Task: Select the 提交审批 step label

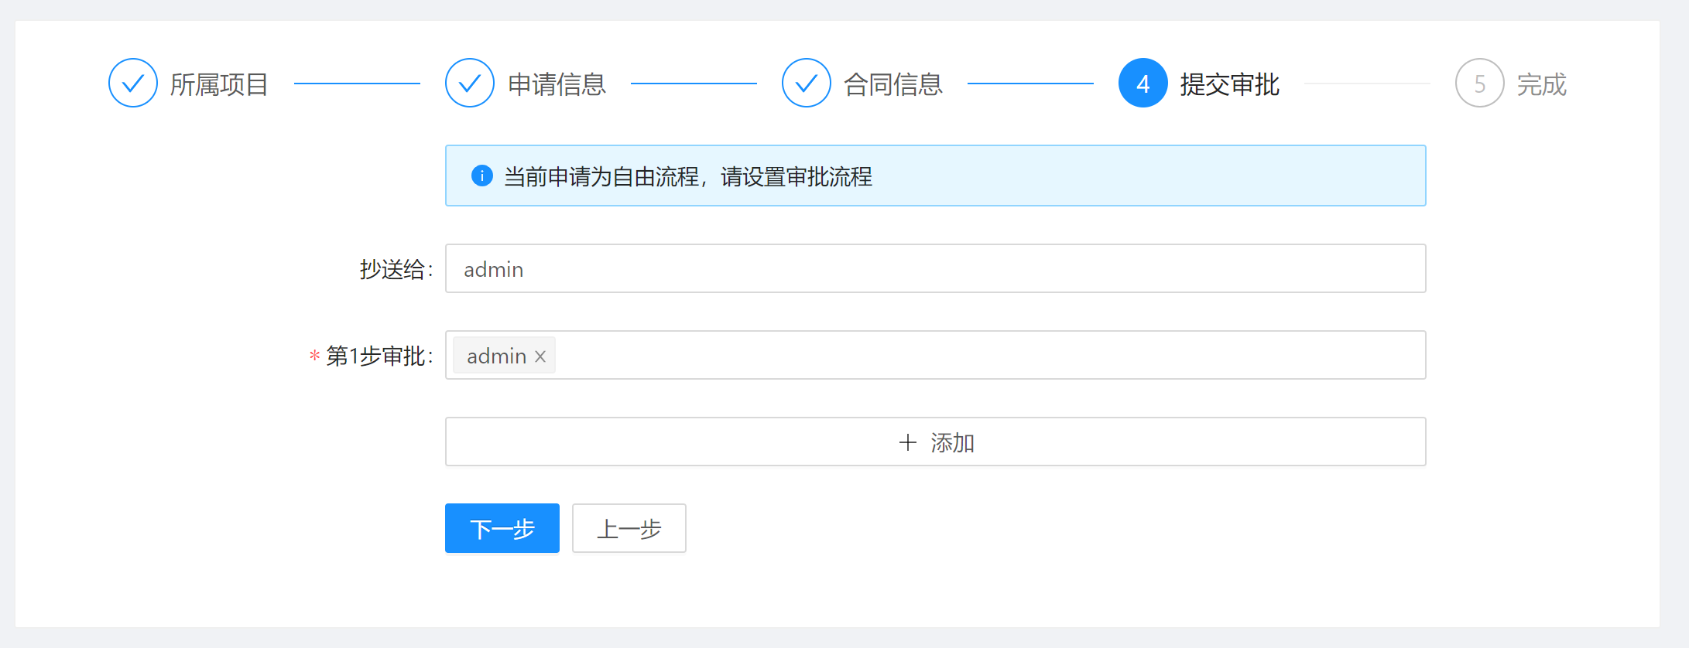Action: 1230,84
